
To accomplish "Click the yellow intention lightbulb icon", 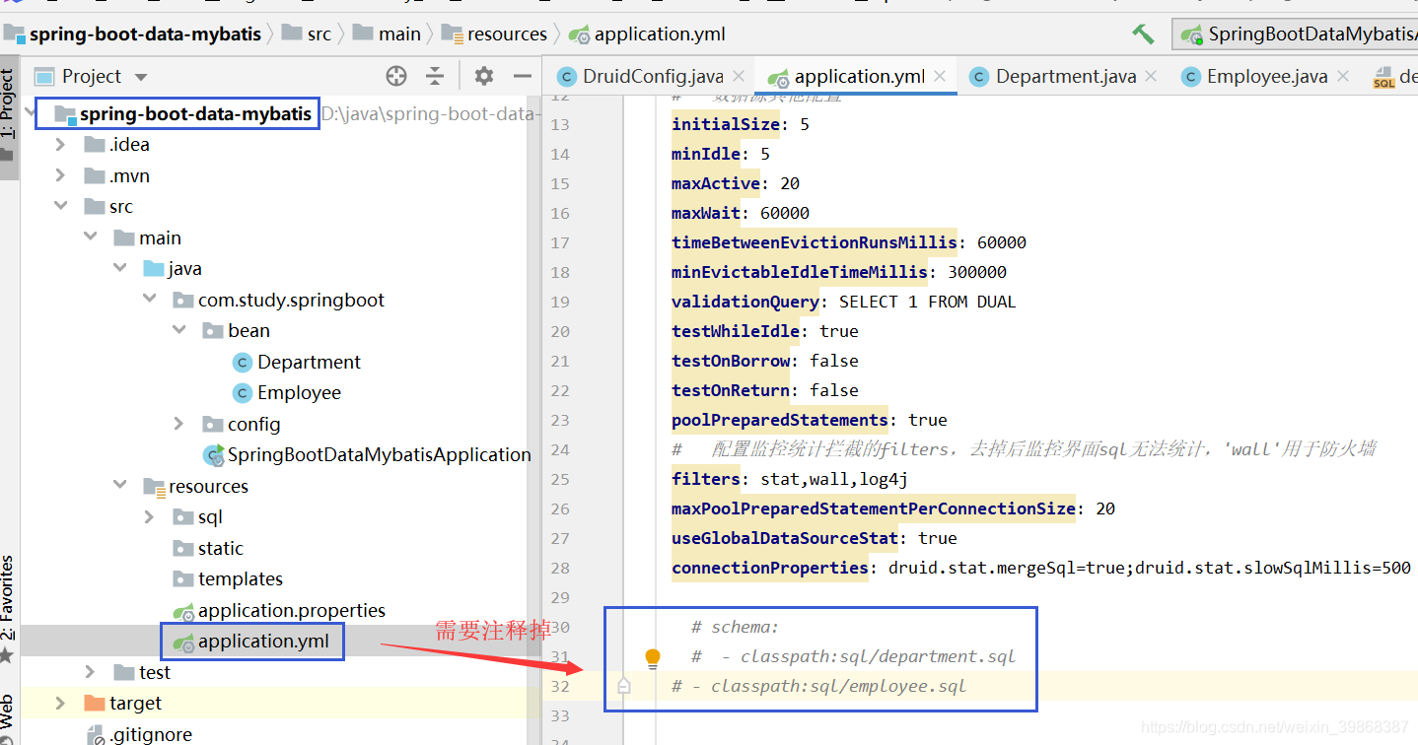I will click(652, 658).
